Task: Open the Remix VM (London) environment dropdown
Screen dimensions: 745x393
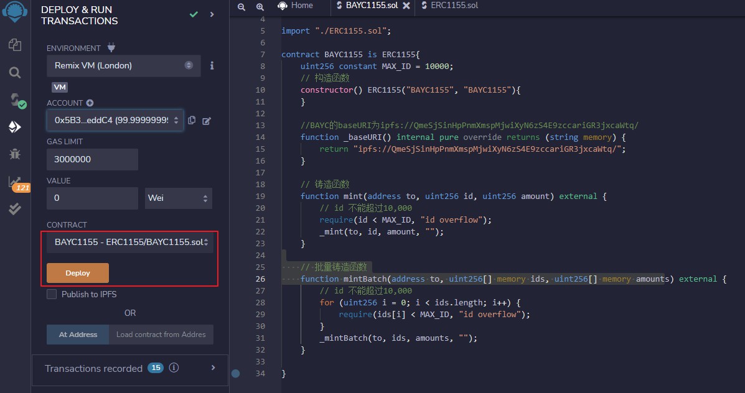Action: click(x=123, y=65)
